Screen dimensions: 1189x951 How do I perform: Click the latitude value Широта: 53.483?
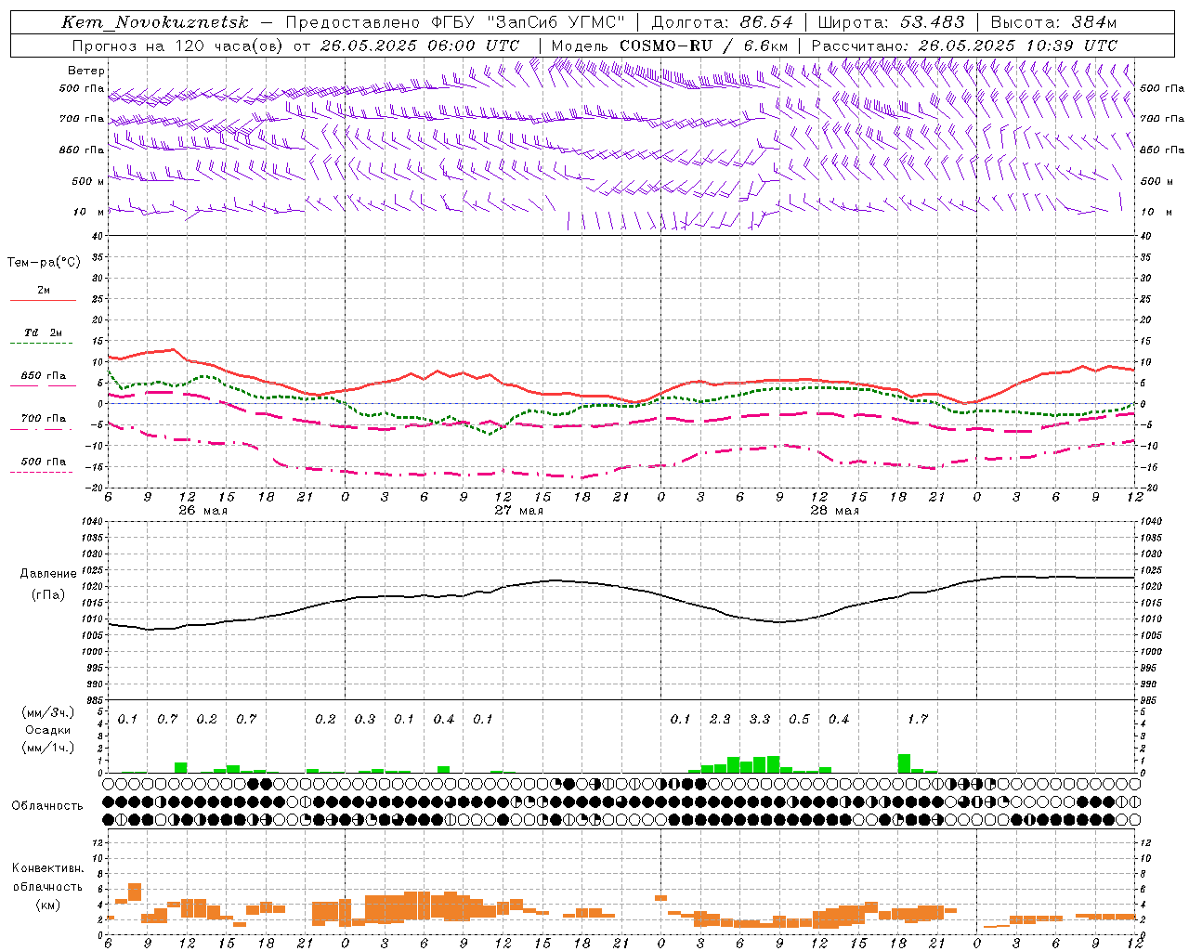[x=892, y=22]
